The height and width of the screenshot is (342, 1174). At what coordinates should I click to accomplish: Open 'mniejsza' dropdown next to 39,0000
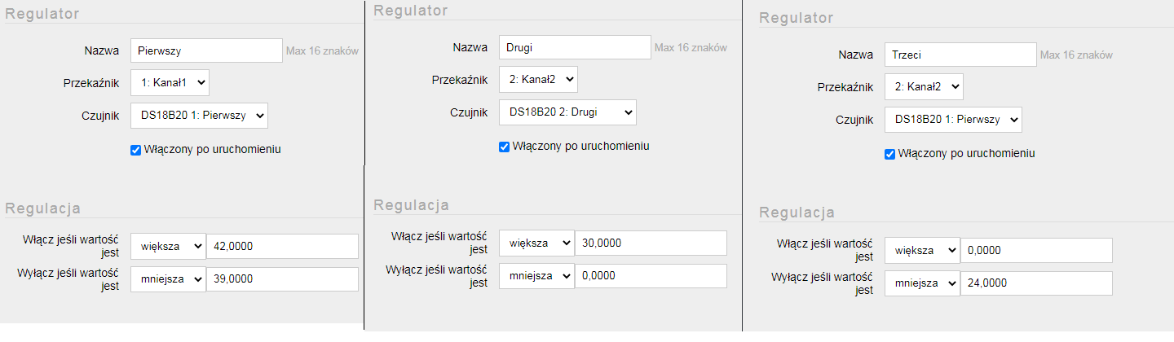[x=168, y=279]
